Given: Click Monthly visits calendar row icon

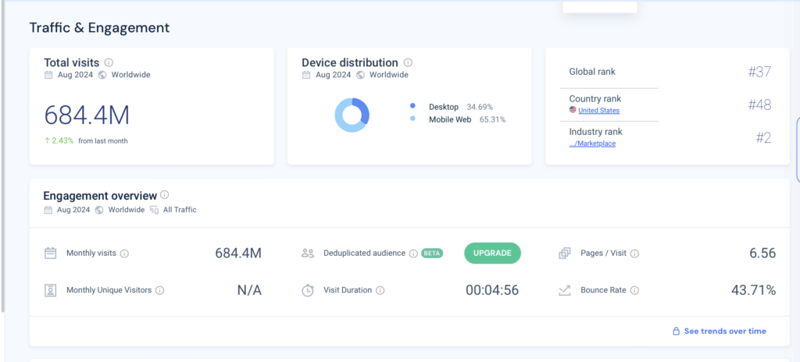Looking at the screenshot, I should click(x=50, y=254).
